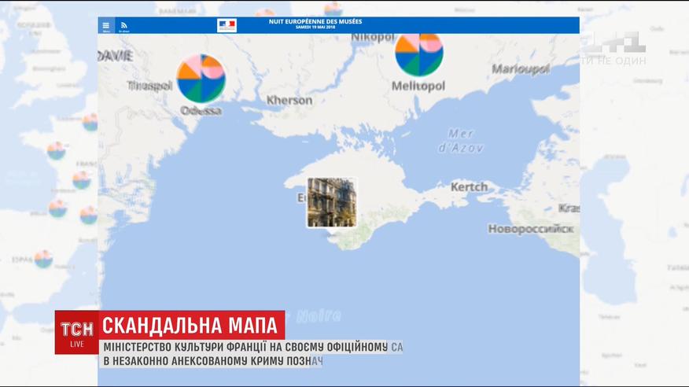Click the Kherson city label
Viewport: 689px width, 387px height.
pos(289,100)
